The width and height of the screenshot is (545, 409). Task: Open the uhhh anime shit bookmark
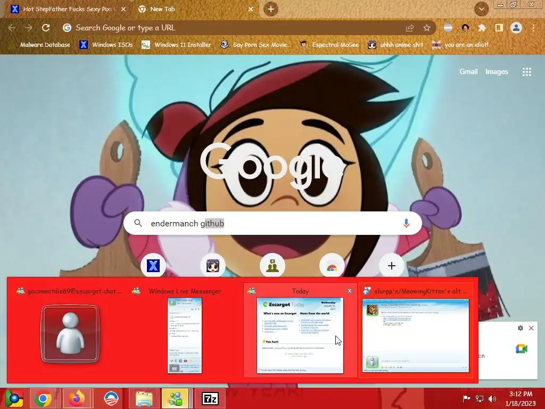[x=395, y=45]
